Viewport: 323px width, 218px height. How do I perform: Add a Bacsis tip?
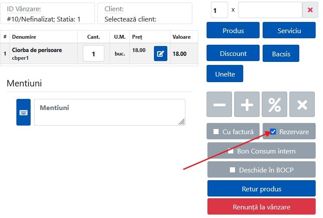pyautogui.click(x=281, y=53)
